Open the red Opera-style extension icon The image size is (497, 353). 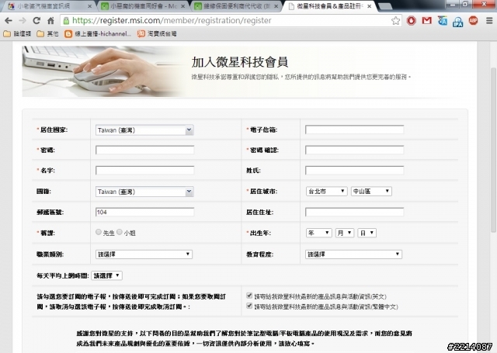tap(411, 21)
